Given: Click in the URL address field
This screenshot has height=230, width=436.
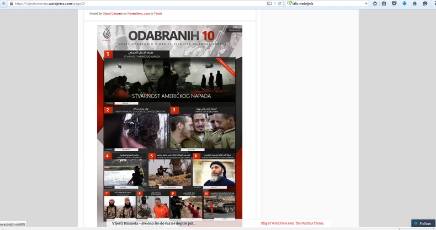Looking at the screenshot, I should (138, 3).
